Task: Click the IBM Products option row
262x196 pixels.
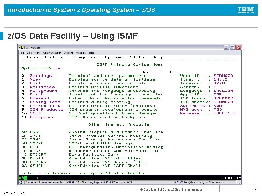Action: 90,110
